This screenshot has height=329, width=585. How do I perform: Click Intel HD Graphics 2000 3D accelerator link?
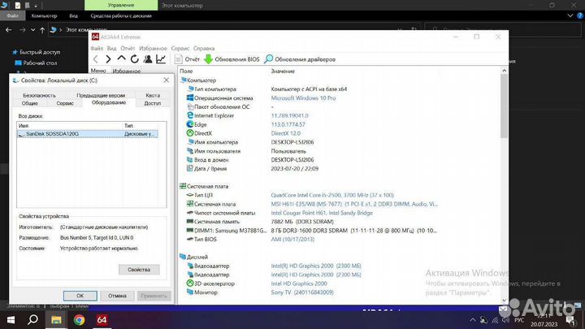pyautogui.click(x=299, y=284)
